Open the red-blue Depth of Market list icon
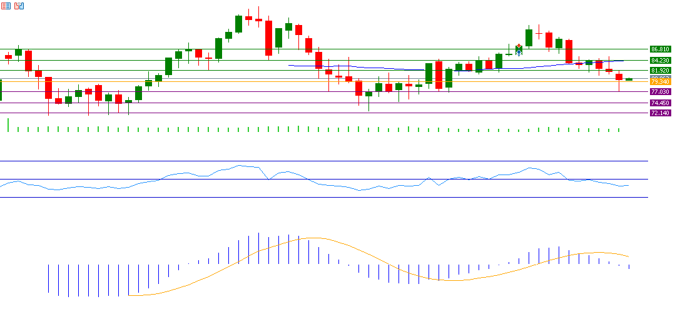The image size is (675, 314). point(7,6)
